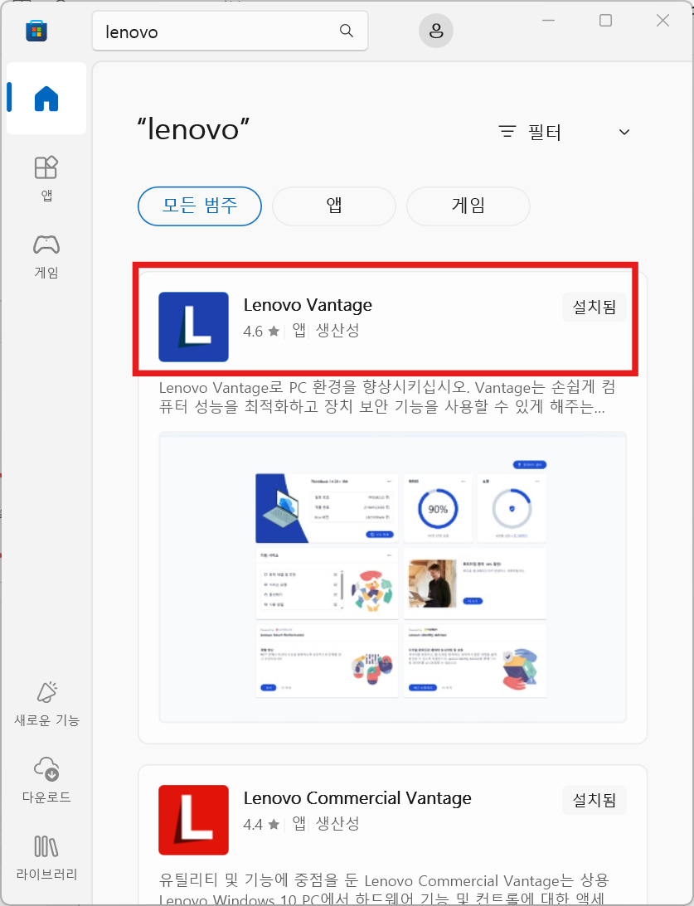This screenshot has width=694, height=906.
Task: Click the Lenovo Vantage description text
Action: pos(387,398)
